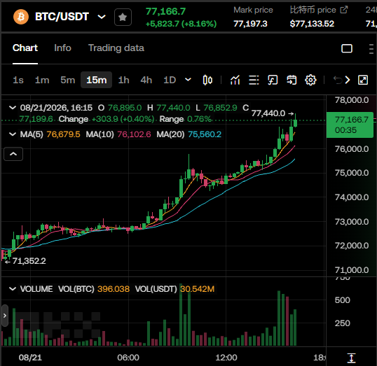Click the 06:00 time axis label
The image size is (377, 366).
pyautogui.click(x=128, y=358)
